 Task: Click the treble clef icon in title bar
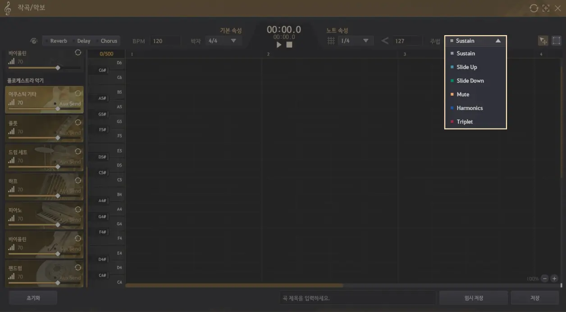tap(7, 8)
